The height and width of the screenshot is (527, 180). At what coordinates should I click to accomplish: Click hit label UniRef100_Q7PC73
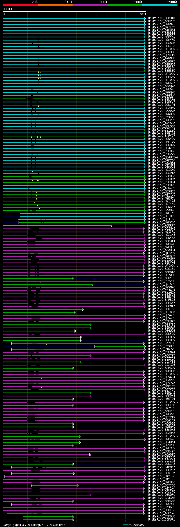click(161, 439)
